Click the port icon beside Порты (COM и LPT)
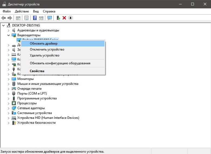Screen dimensions: 211x154 click(14, 93)
